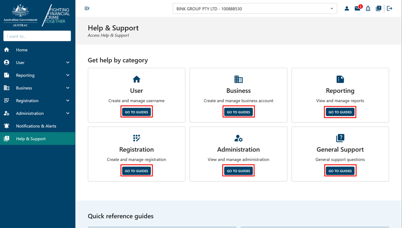Click GO TO GUIDES on the Business card
Viewport: 402px width, 228px height.
238,111
